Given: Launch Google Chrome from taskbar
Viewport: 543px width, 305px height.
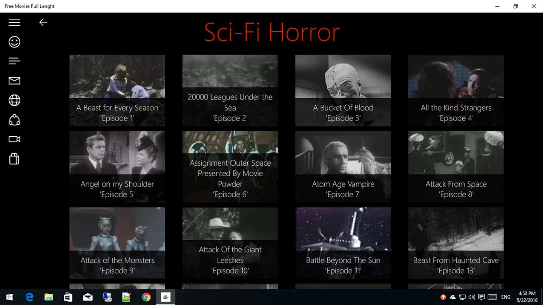Looking at the screenshot, I should [x=146, y=297].
